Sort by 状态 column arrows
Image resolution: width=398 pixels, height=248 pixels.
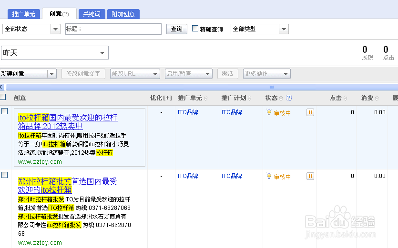(x=281, y=98)
